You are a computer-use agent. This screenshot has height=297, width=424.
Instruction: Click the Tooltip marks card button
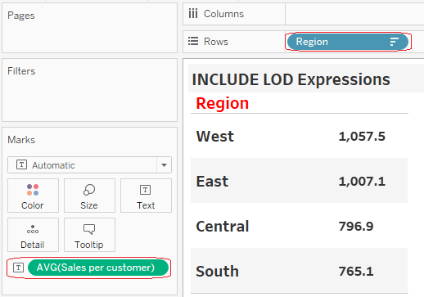pos(89,235)
